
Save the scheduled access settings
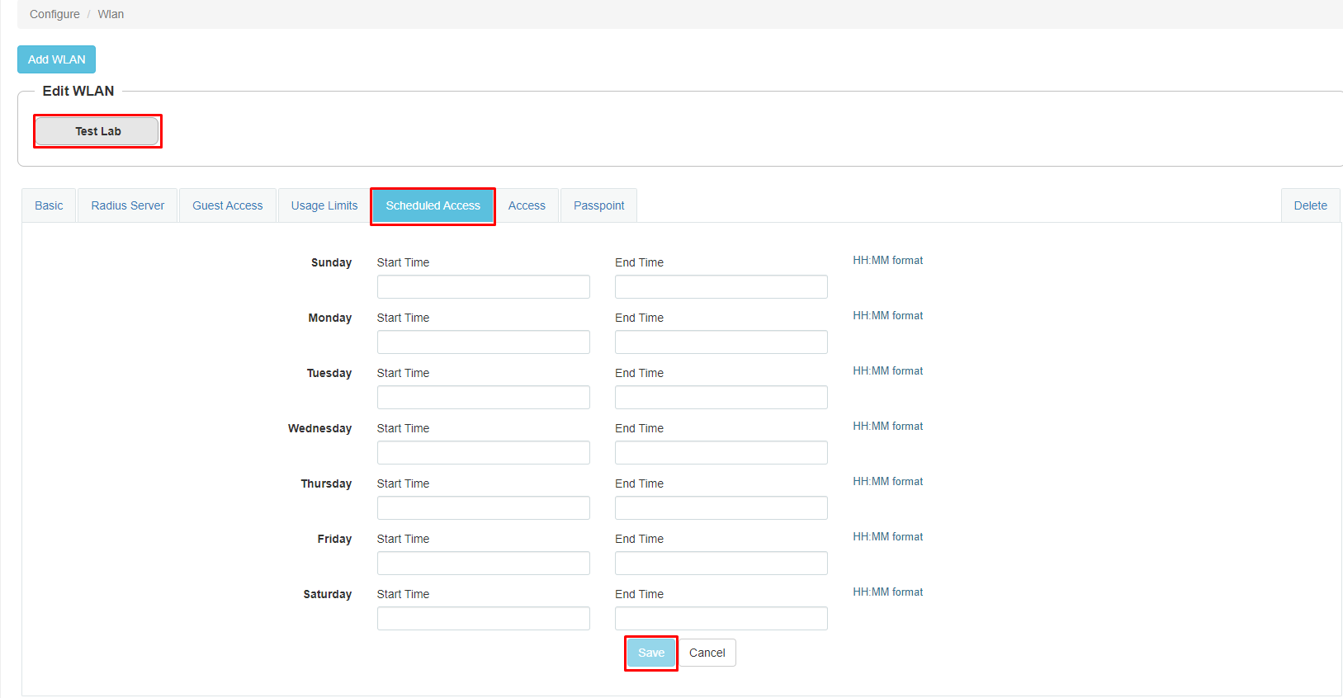point(651,653)
